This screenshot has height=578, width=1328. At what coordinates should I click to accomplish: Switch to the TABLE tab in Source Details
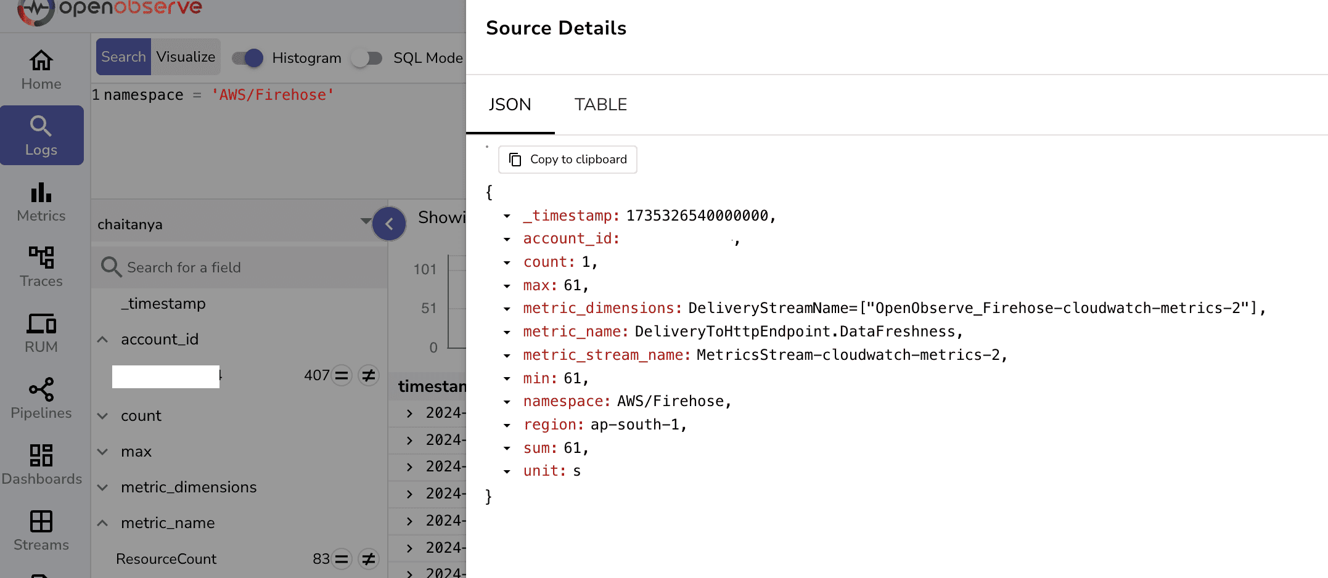click(x=600, y=104)
